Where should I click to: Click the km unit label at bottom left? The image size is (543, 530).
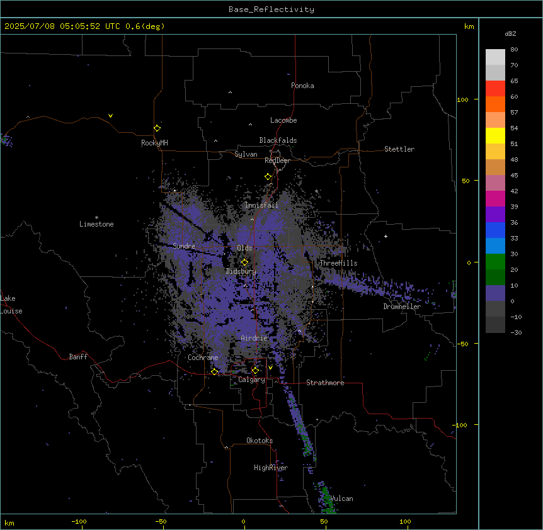(9, 523)
